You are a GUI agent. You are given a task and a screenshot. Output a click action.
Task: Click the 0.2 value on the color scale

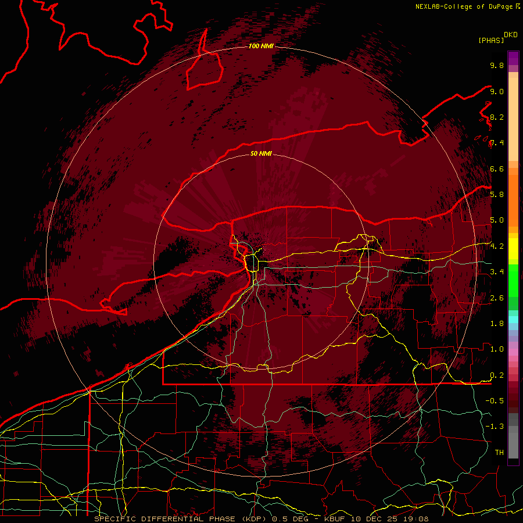pos(497,375)
